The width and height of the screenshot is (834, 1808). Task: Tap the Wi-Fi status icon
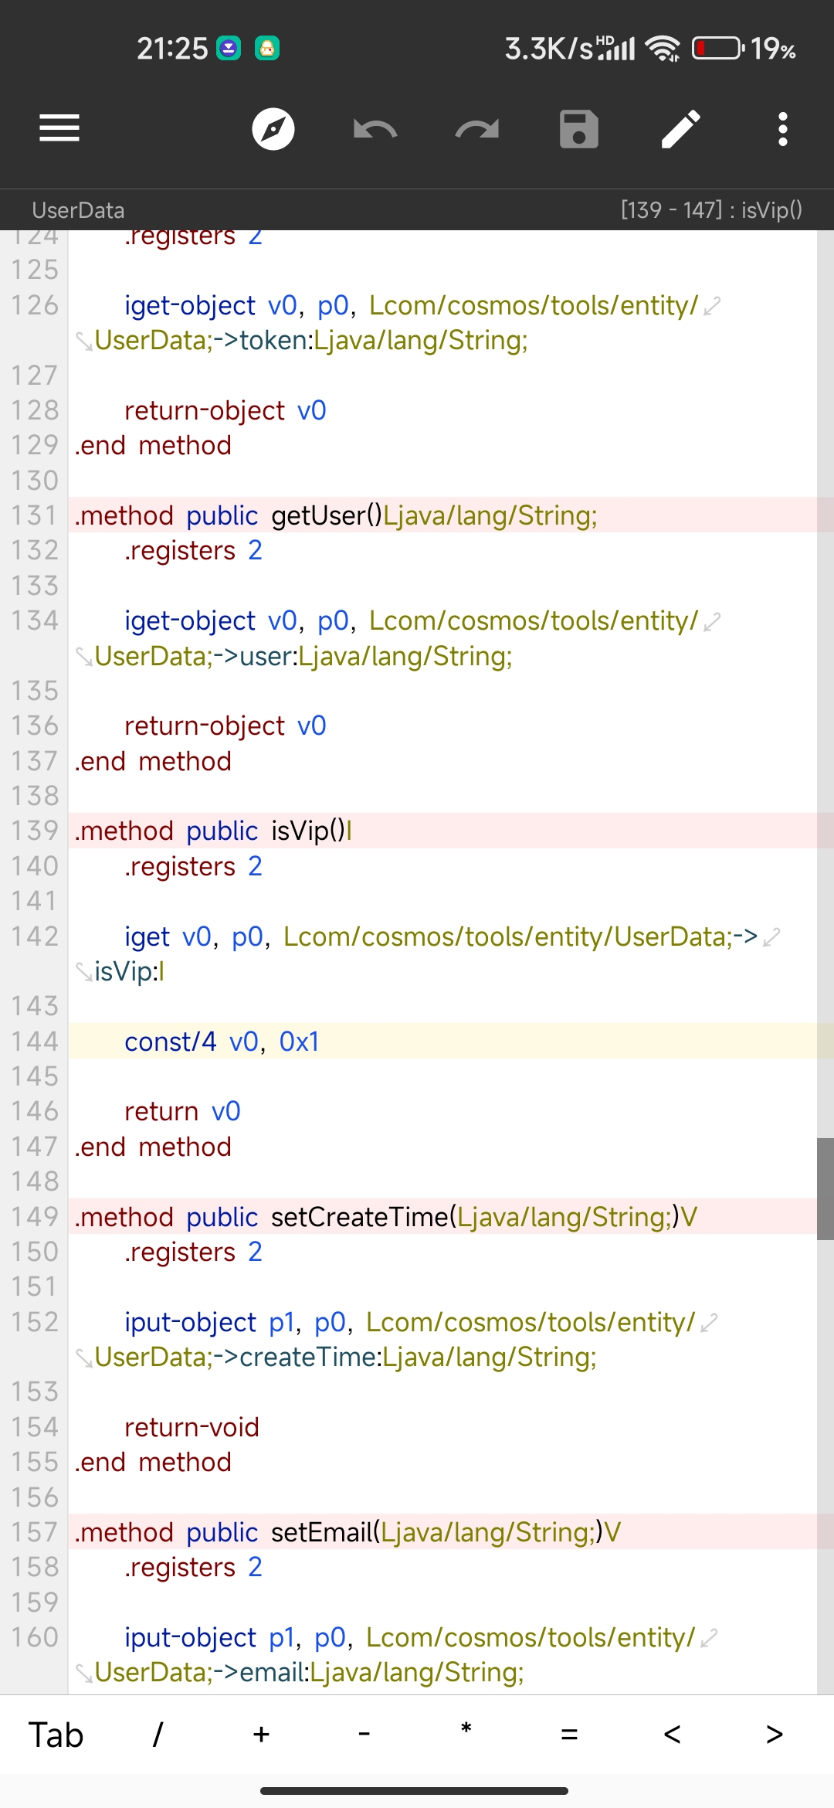(x=663, y=49)
